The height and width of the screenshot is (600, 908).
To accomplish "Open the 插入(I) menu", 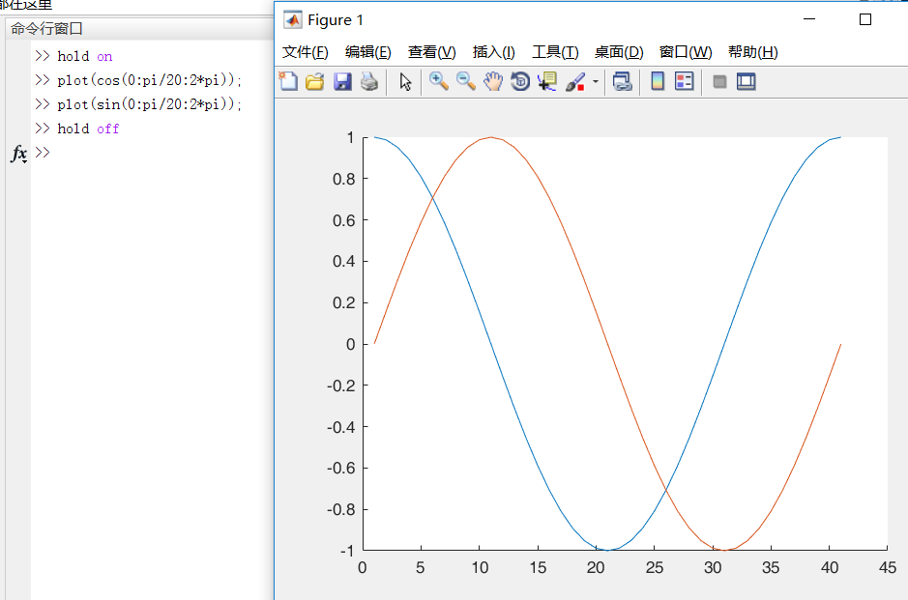I will [494, 52].
